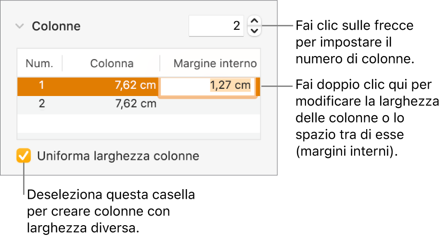Click the Colonna table header
The width and height of the screenshot is (447, 241).
(112, 63)
